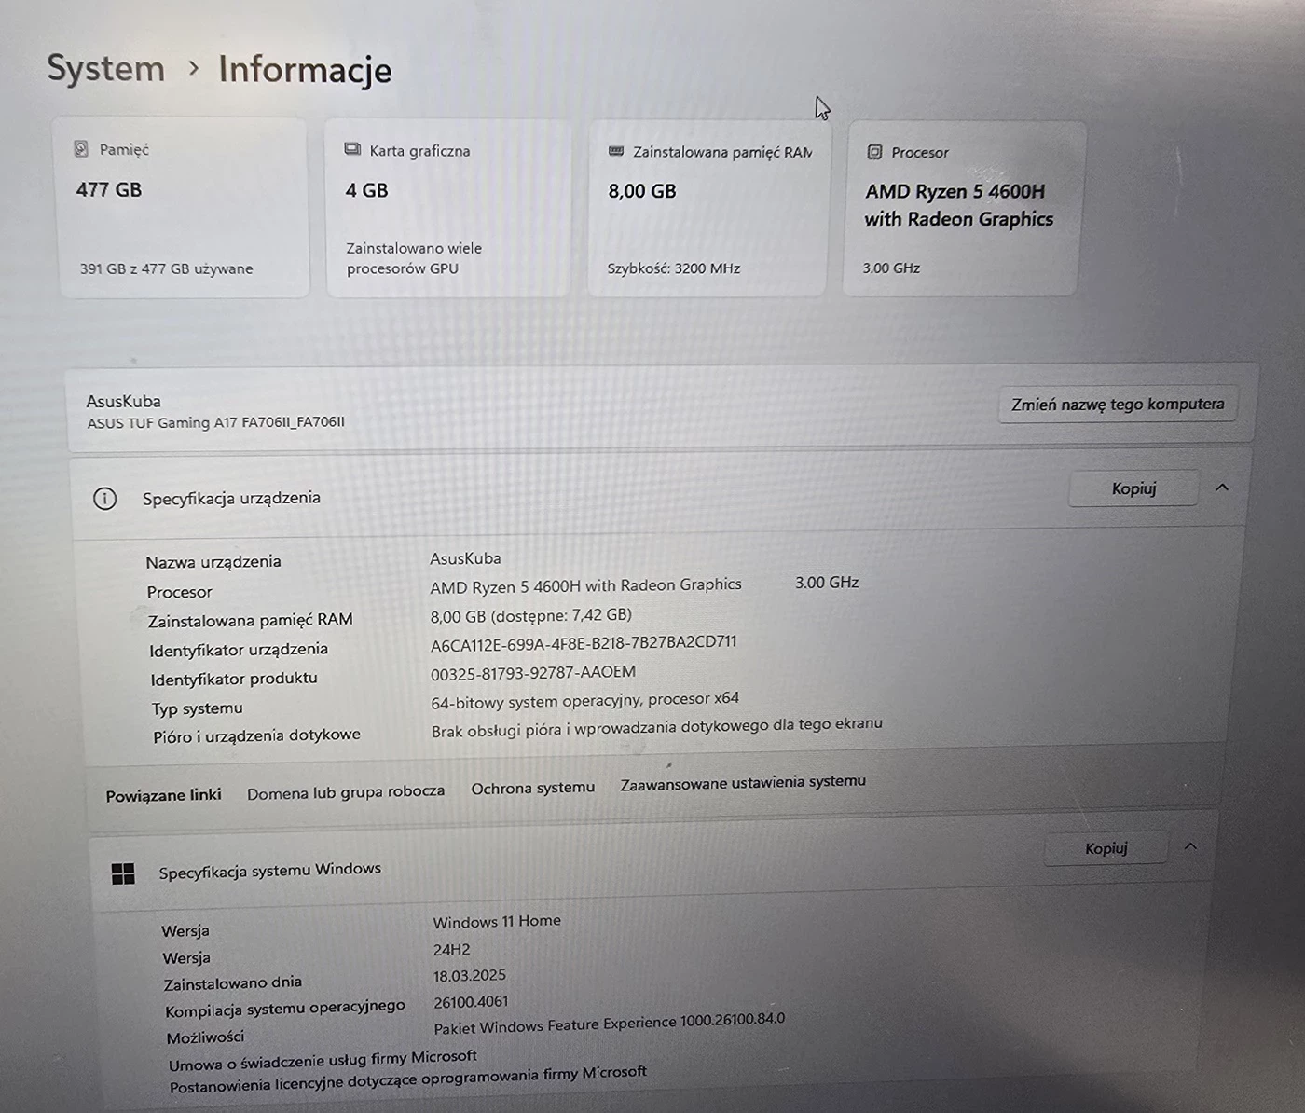Click 391 GB z 477 GB używane text
This screenshot has height=1113, width=1305.
pyautogui.click(x=166, y=268)
